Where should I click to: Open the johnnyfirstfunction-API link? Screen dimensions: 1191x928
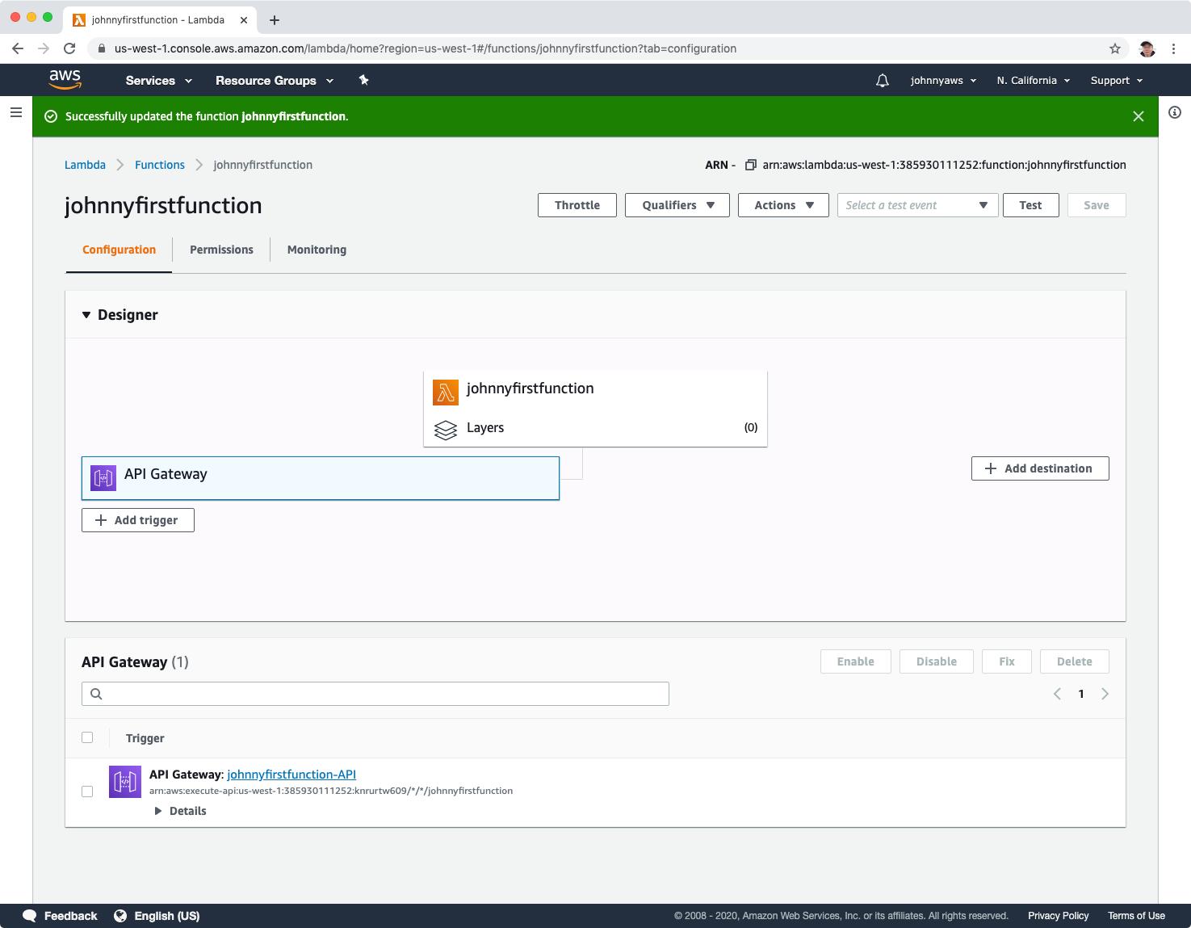(291, 775)
